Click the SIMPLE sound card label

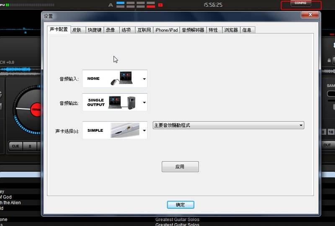coord(95,130)
